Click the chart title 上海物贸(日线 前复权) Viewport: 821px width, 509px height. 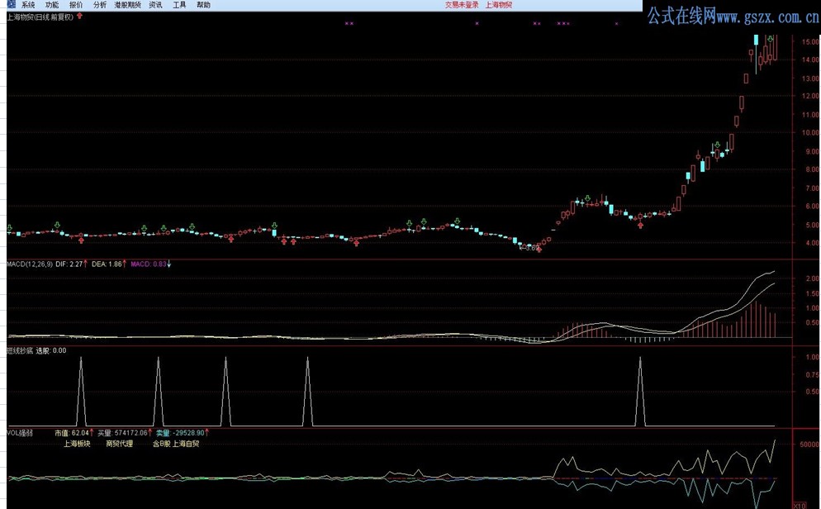click(40, 17)
